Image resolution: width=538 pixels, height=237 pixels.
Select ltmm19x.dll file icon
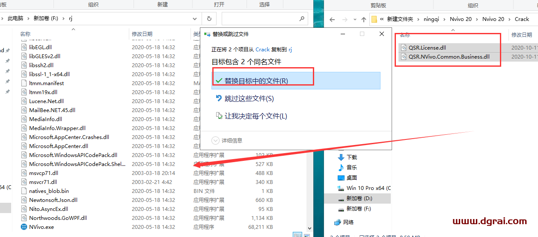[x=24, y=92]
